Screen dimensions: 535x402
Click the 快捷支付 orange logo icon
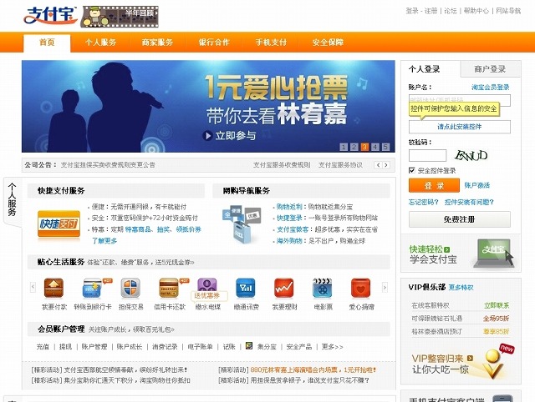(59, 224)
